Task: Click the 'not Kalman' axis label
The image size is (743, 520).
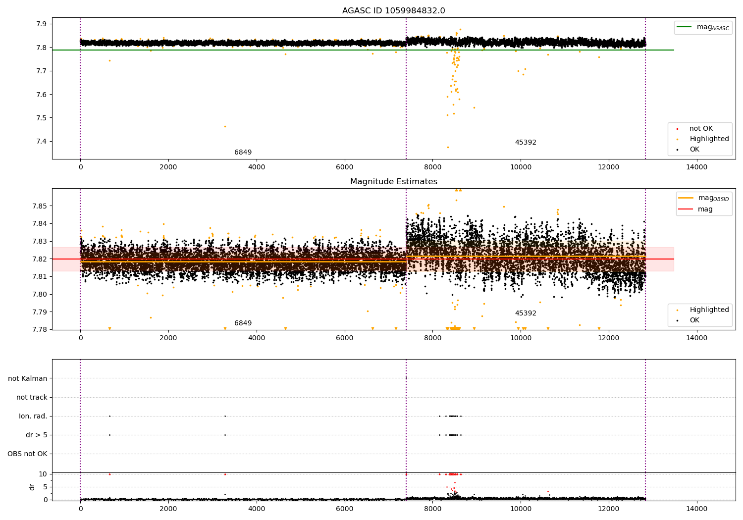Action: coord(28,378)
